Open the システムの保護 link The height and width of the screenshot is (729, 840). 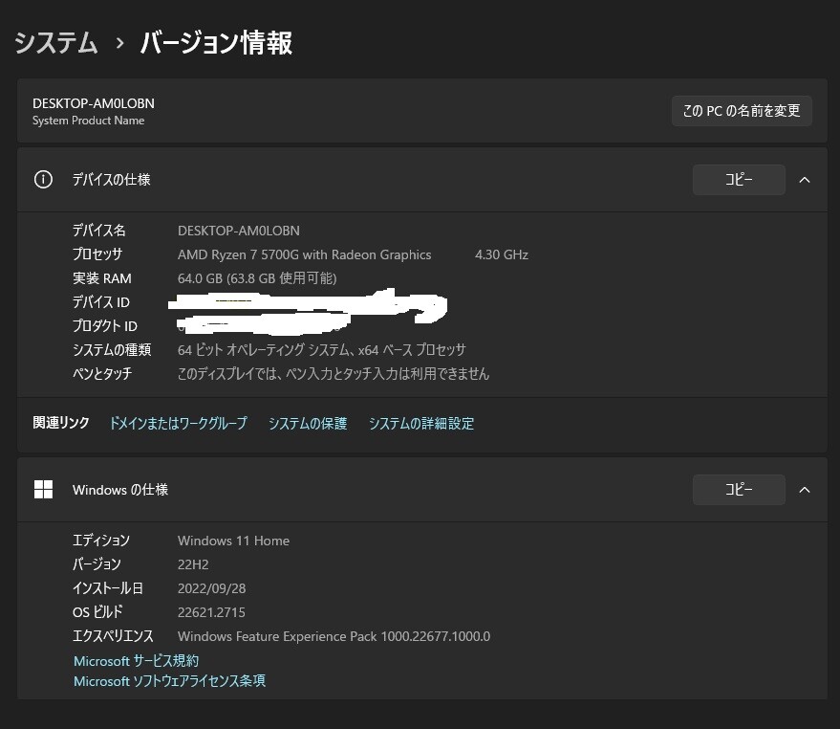[x=308, y=424]
